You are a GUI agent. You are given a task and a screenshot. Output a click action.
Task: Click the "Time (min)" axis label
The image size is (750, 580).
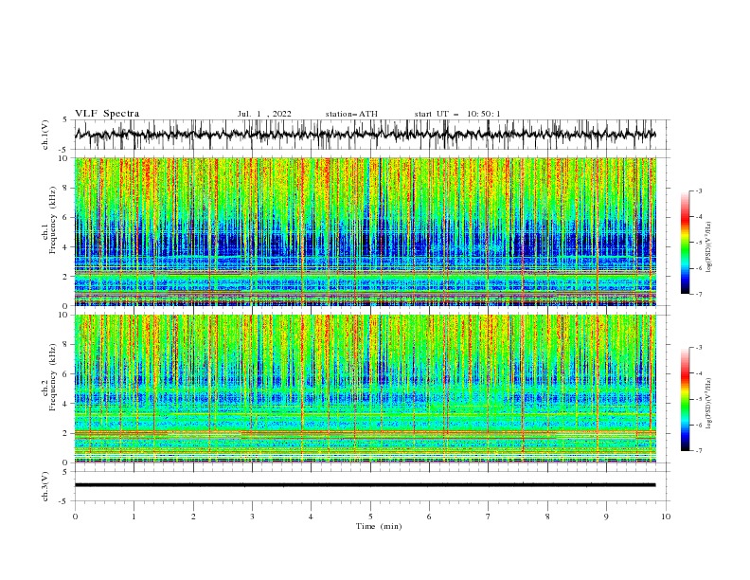[x=379, y=526]
